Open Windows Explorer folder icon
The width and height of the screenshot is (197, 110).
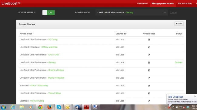22,107
